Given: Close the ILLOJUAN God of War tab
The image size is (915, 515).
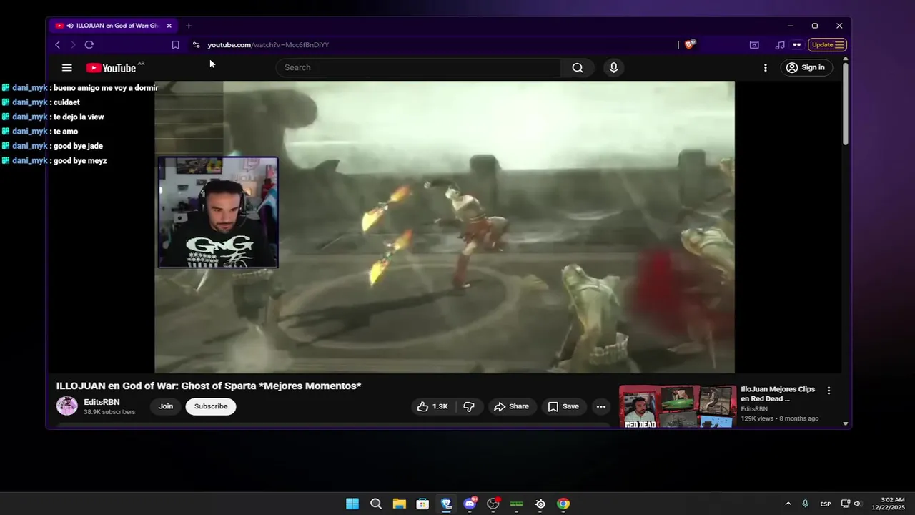Looking at the screenshot, I should [x=169, y=26].
